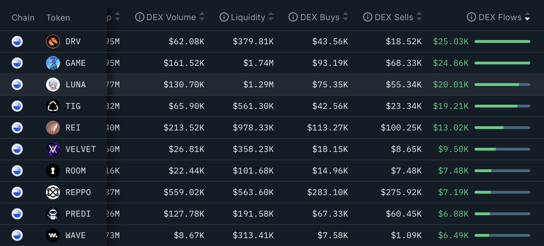Screen dimensions: 544x246
Task: Open the DEX Volume info tooltip icon
Action: pyautogui.click(x=140, y=17)
